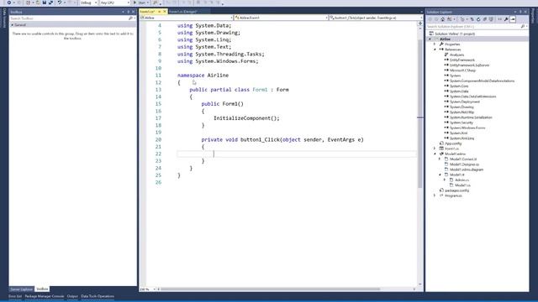Select packages.config in Solution Explorer
This screenshot has width=538, height=302.
456,190
